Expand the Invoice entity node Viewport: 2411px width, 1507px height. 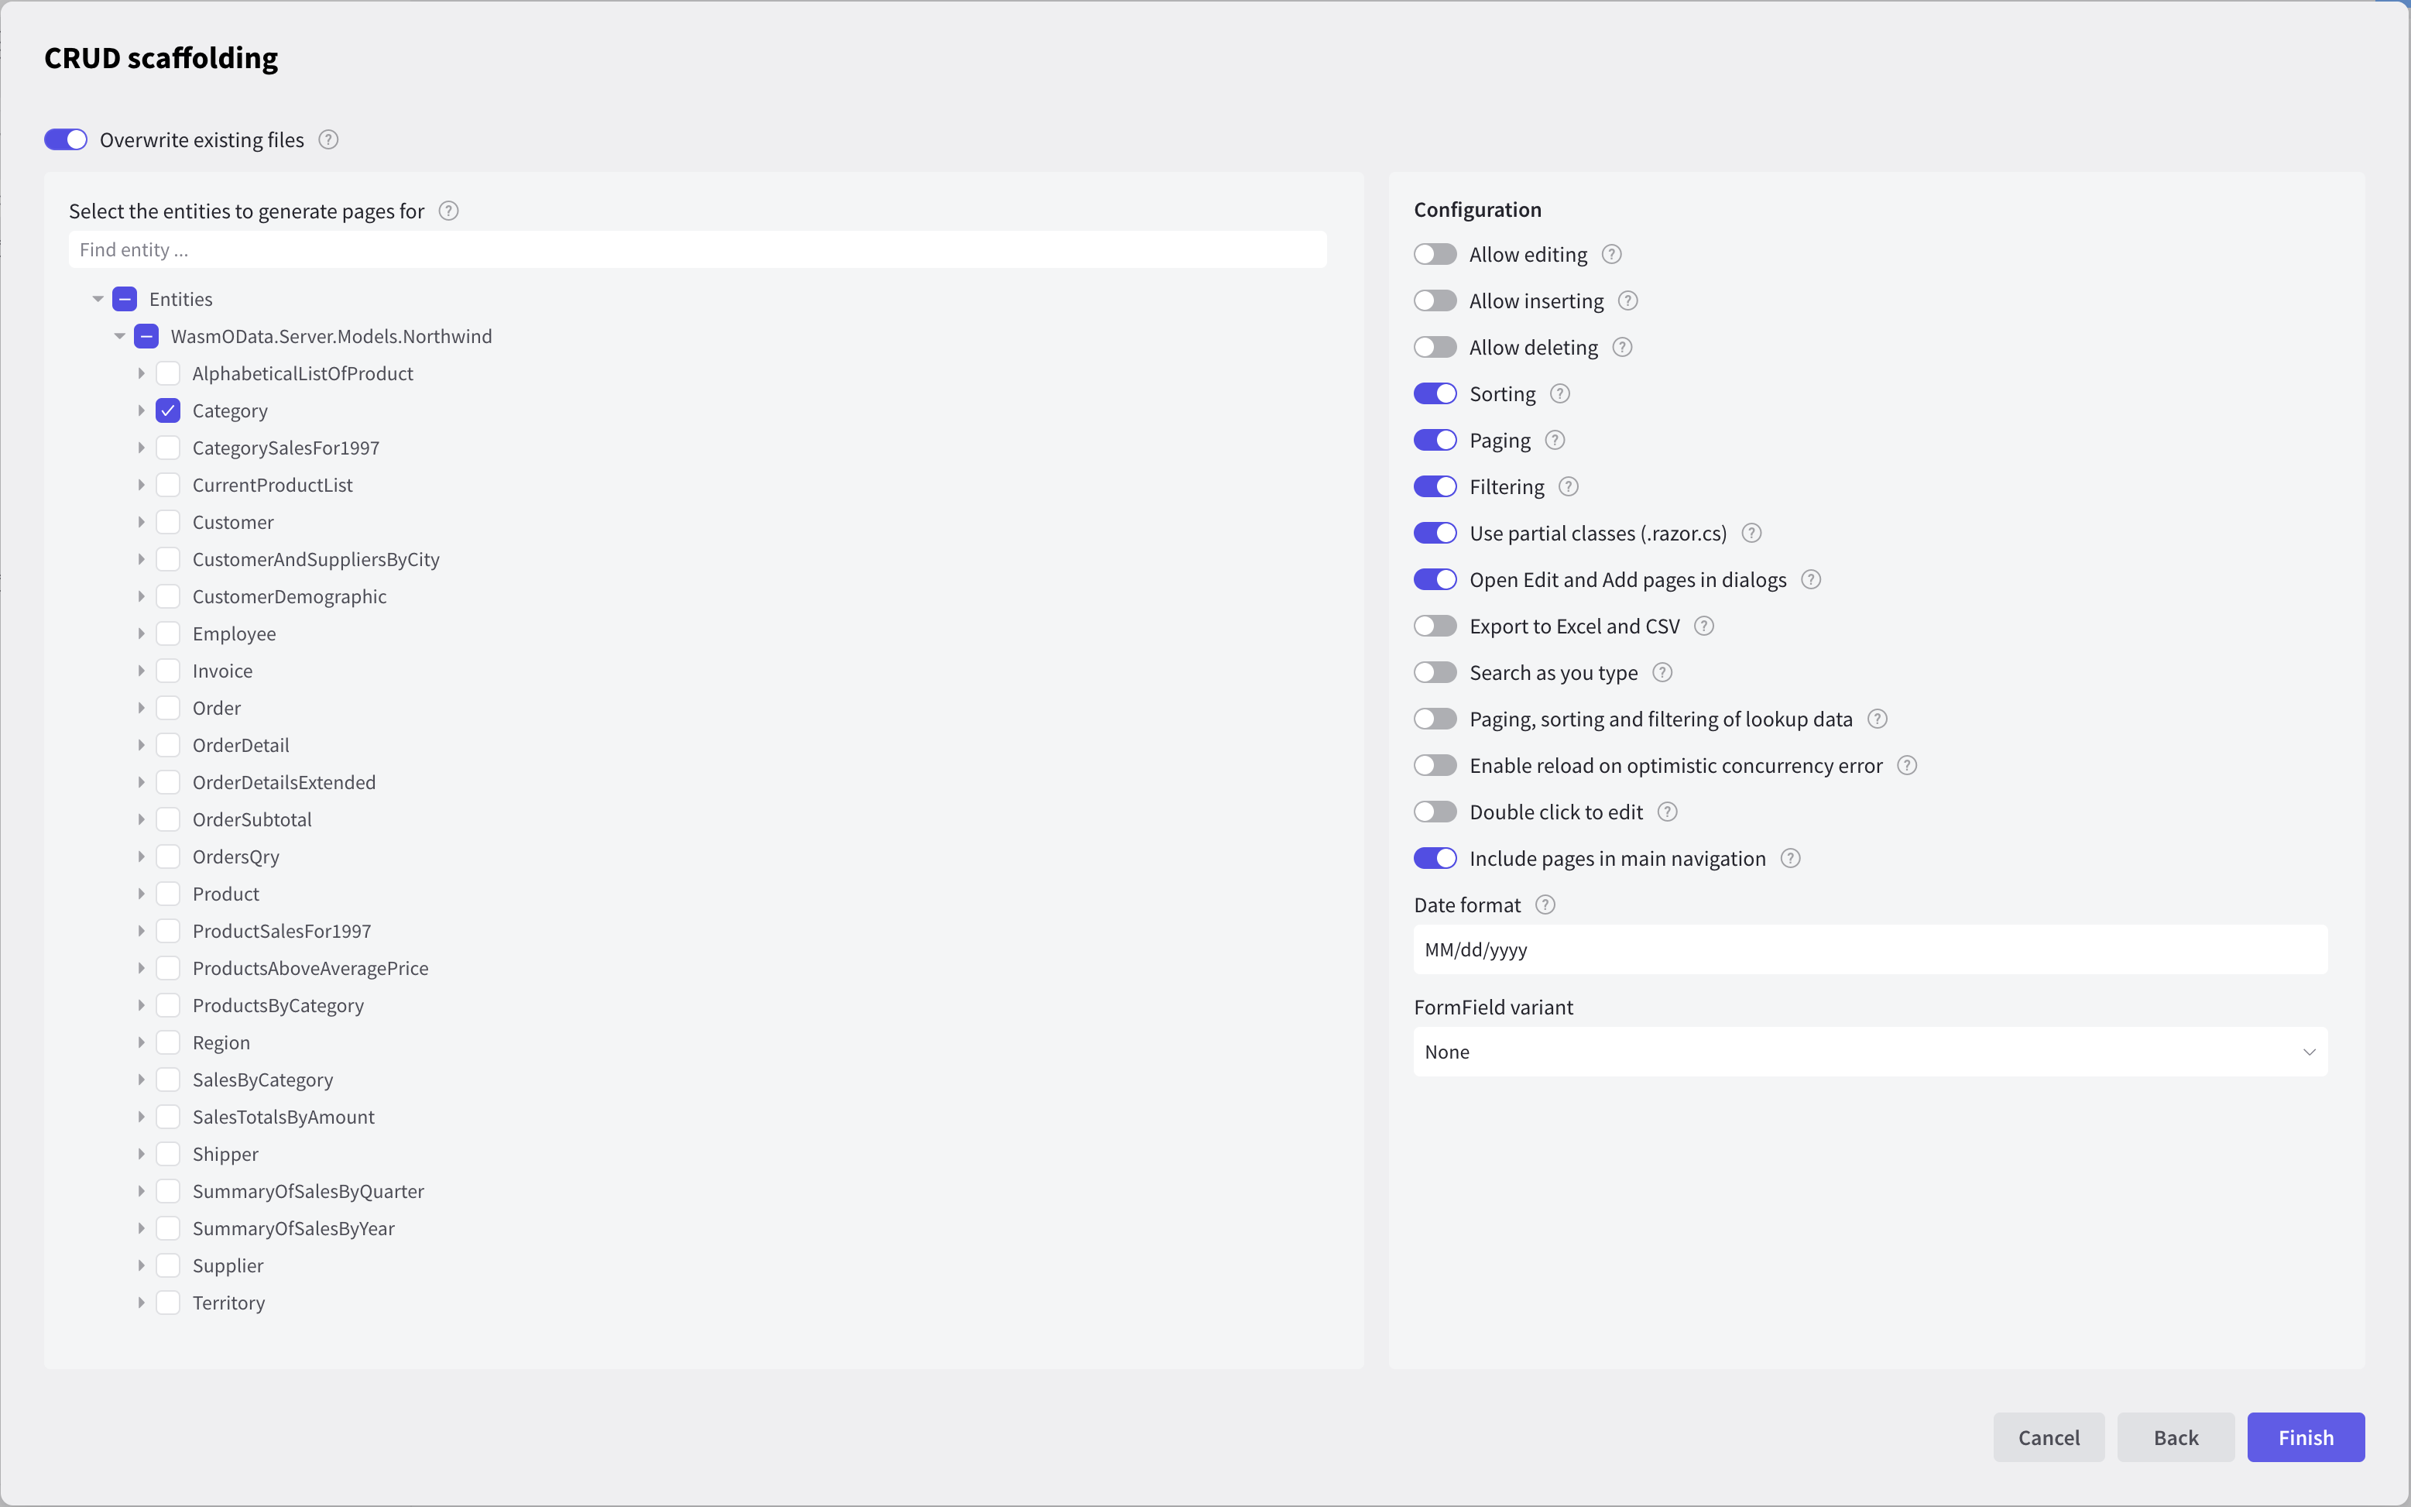142,671
